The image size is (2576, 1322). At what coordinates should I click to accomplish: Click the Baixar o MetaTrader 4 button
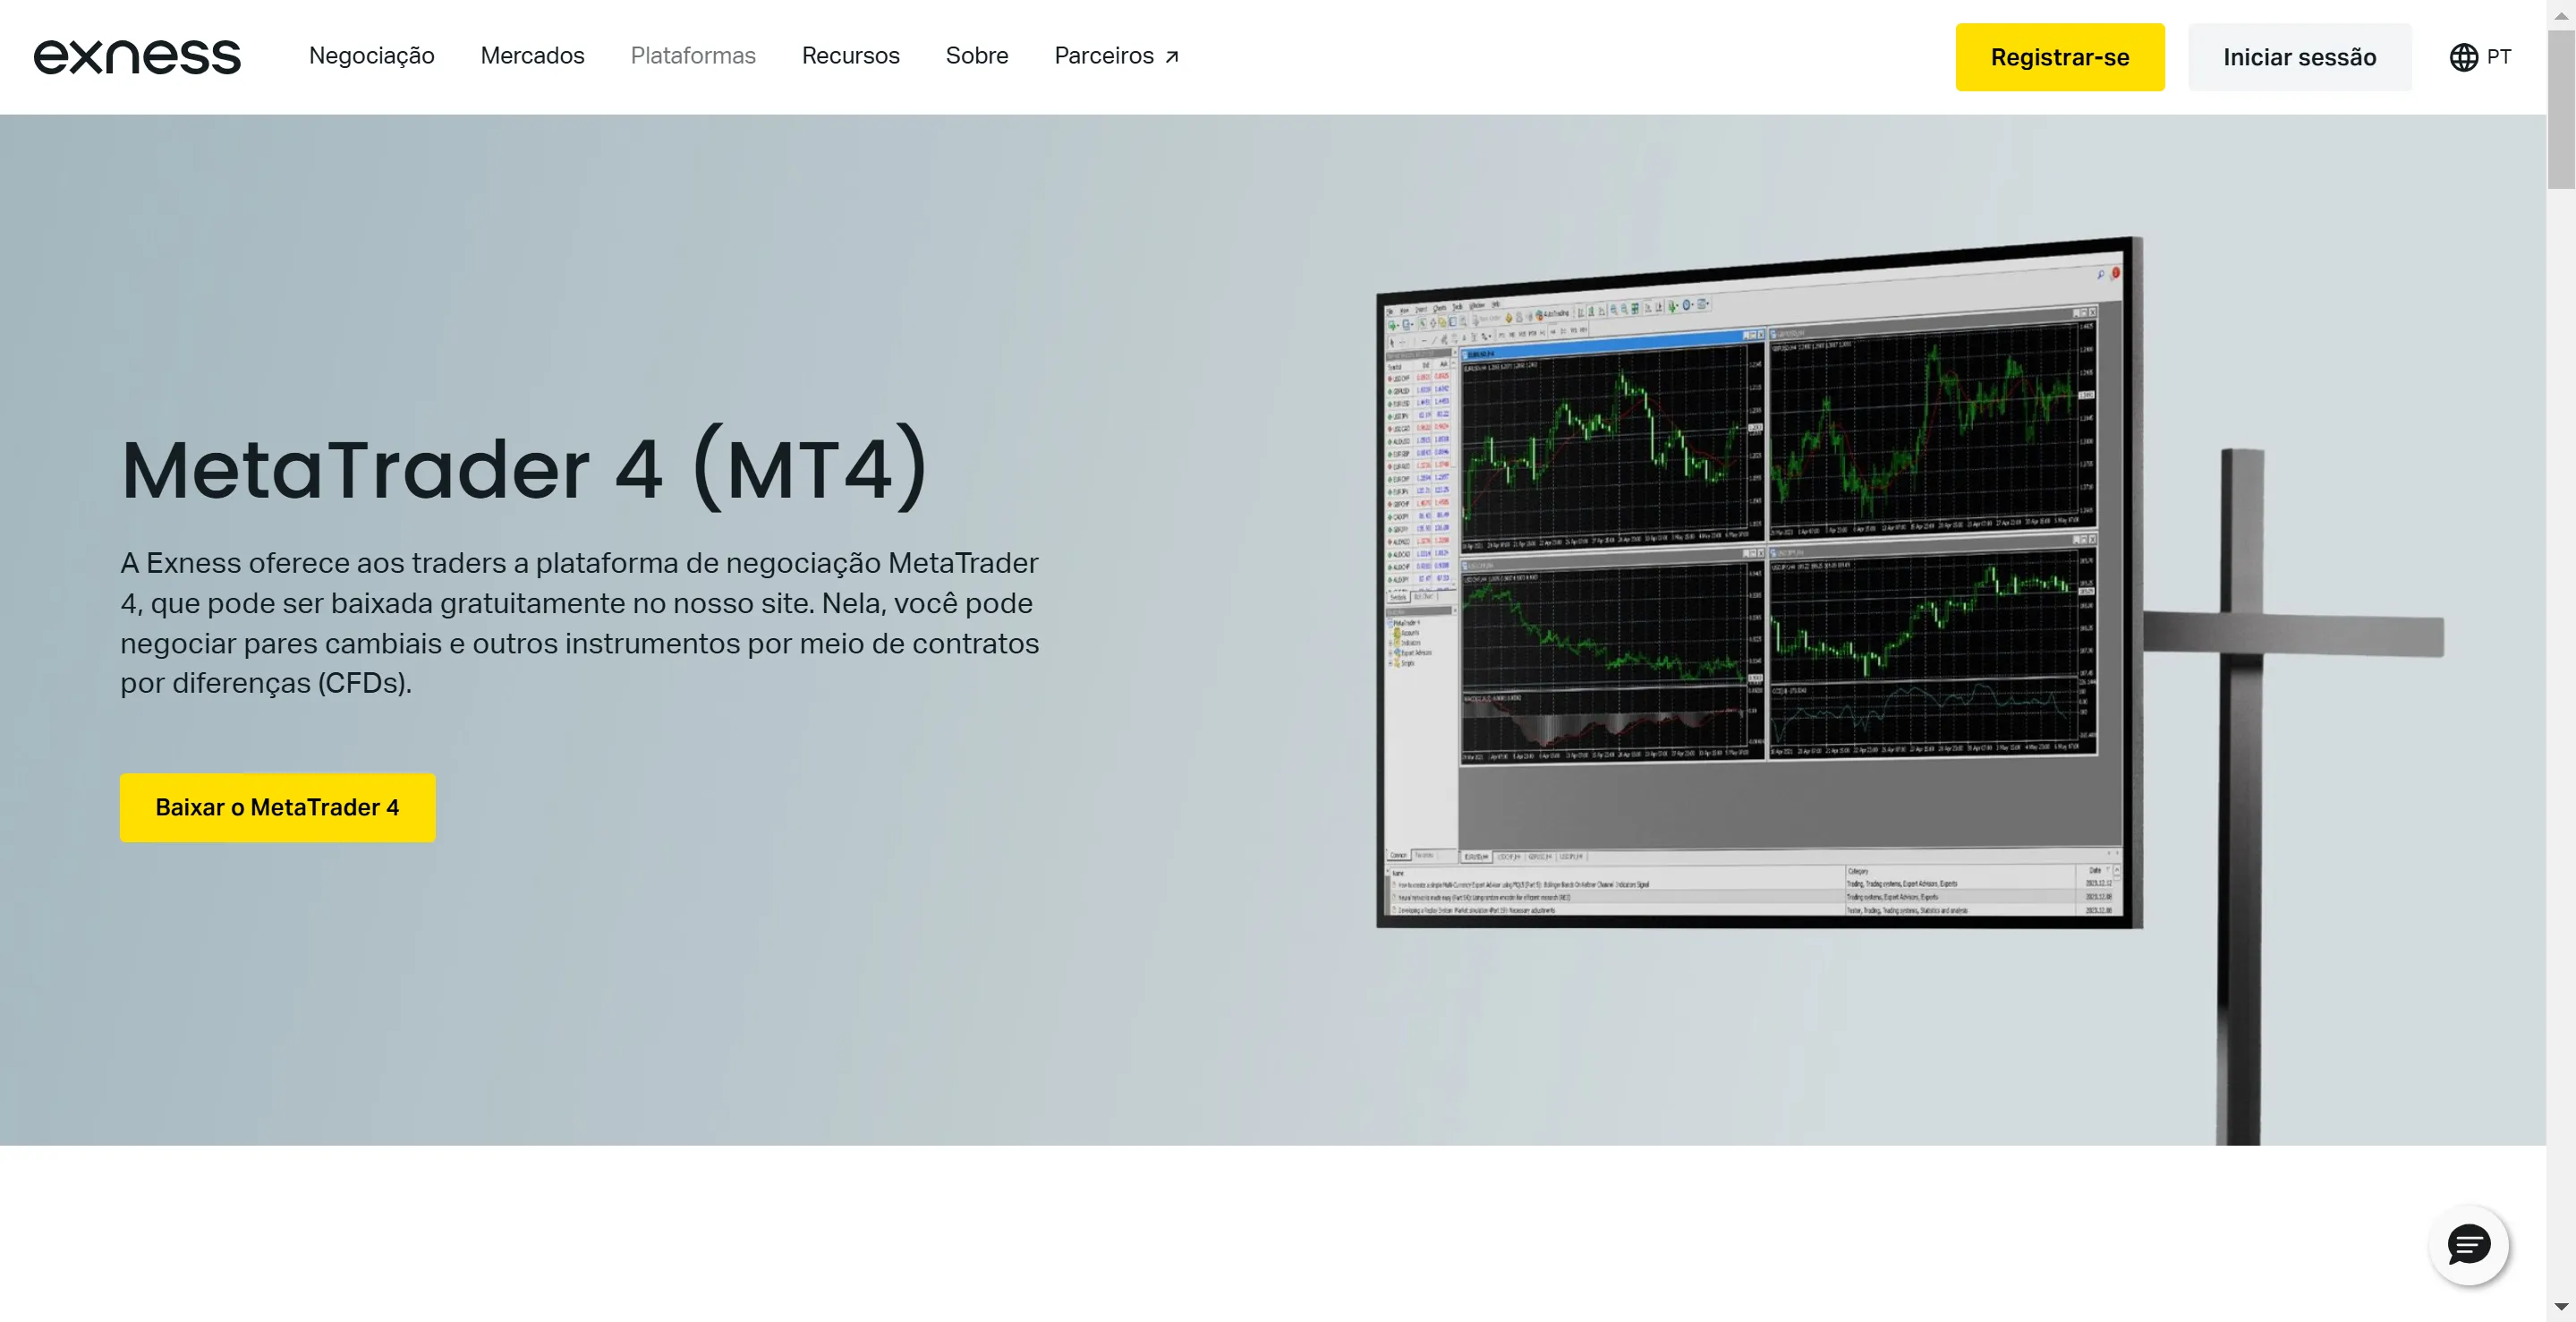pos(277,807)
